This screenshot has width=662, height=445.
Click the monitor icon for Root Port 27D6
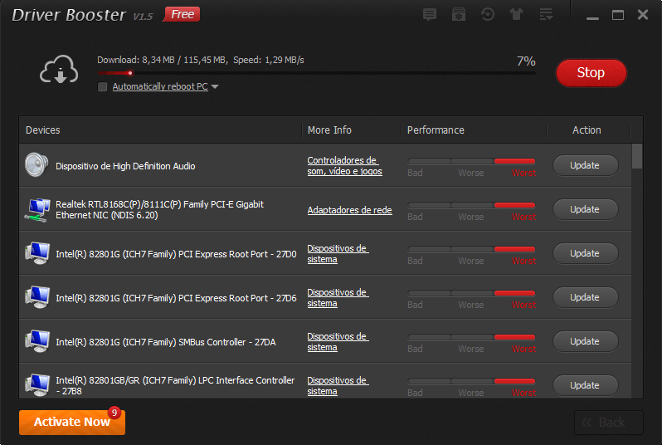pyautogui.click(x=37, y=297)
